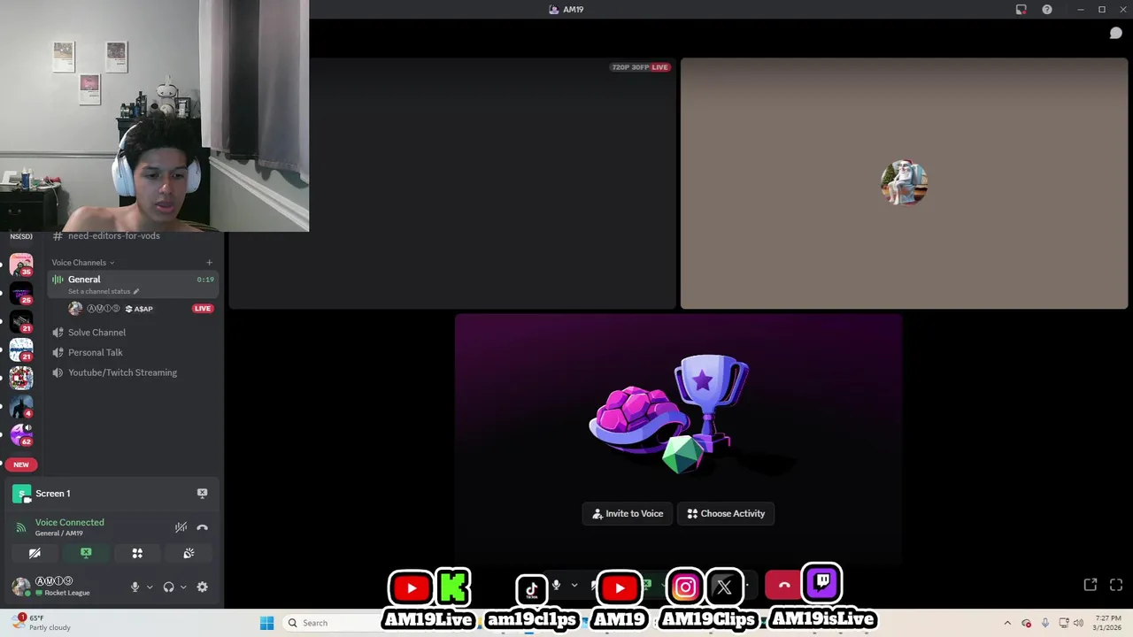
Task: Select the participant tile with round avatar
Action: 904,183
